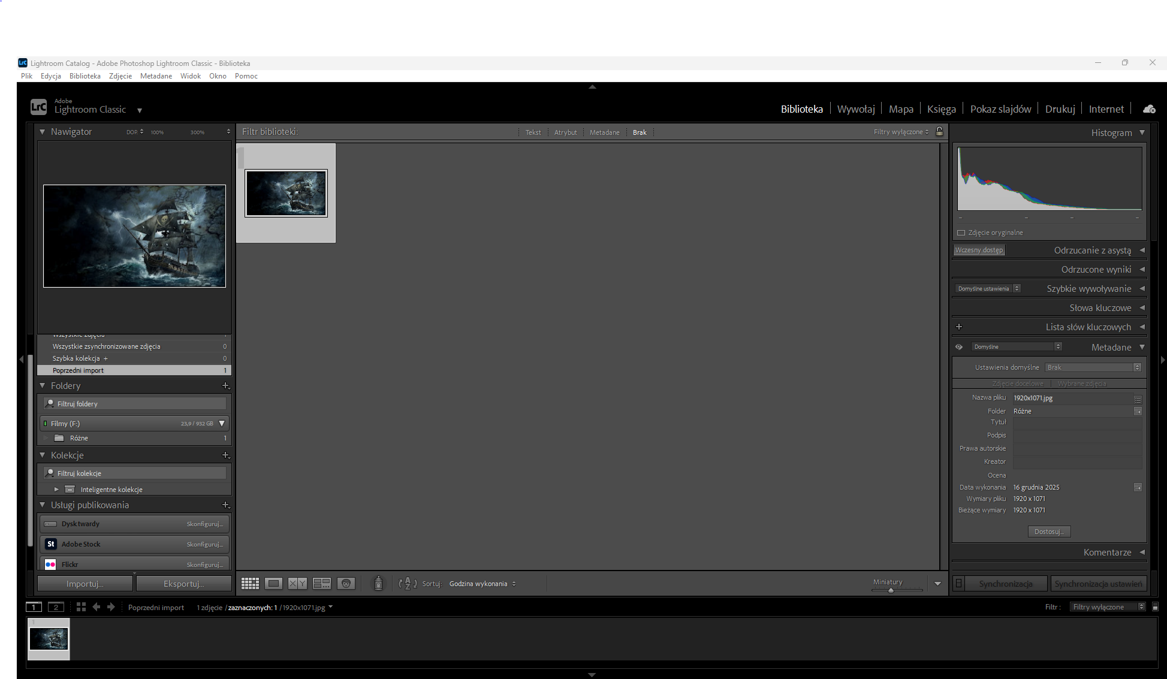Screen dimensions: 1167x679
Task: Click the grid shortcut icon in the filmstrip bar
Action: [x=81, y=607]
